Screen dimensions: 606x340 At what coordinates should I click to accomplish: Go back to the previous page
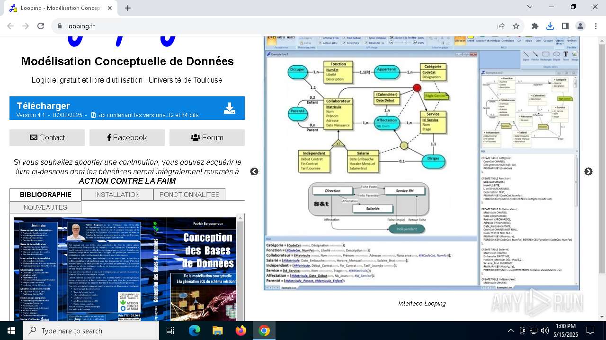tap(10, 26)
